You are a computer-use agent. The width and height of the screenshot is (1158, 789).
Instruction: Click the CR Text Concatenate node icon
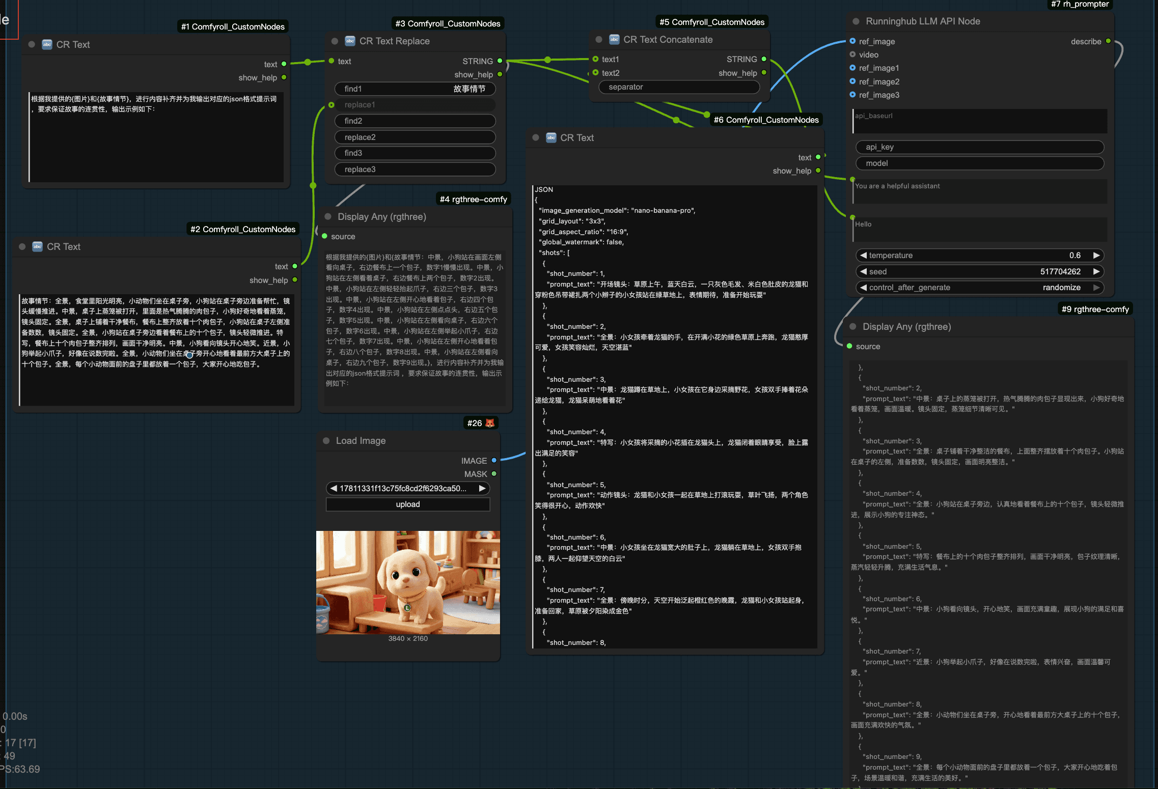(614, 39)
